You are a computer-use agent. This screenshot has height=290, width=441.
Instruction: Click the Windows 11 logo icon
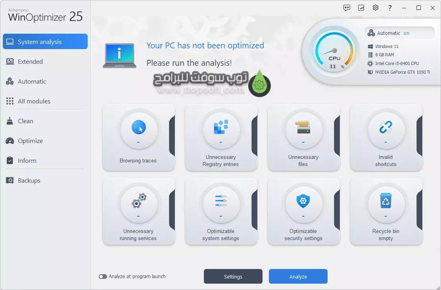coord(370,46)
